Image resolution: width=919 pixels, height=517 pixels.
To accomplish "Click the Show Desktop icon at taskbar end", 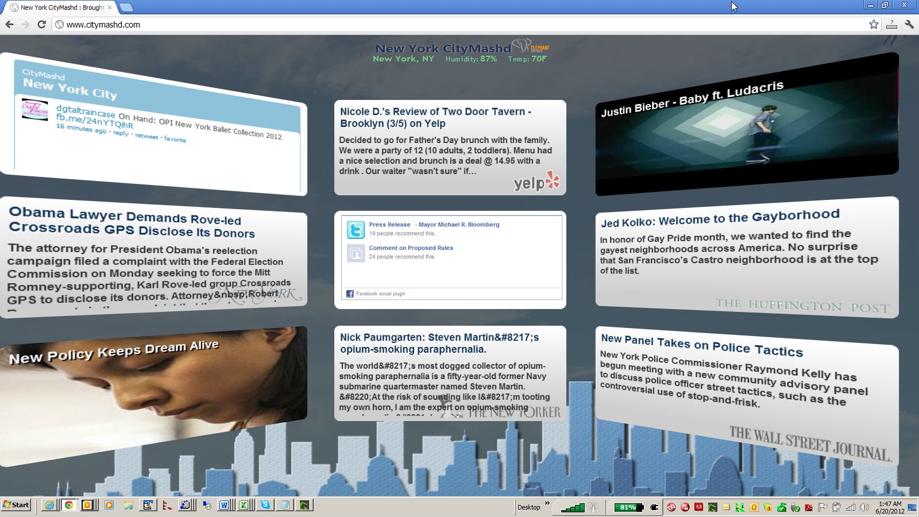I will 912,507.
